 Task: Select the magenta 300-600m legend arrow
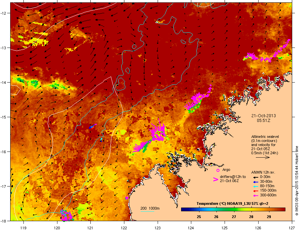coord(256,195)
